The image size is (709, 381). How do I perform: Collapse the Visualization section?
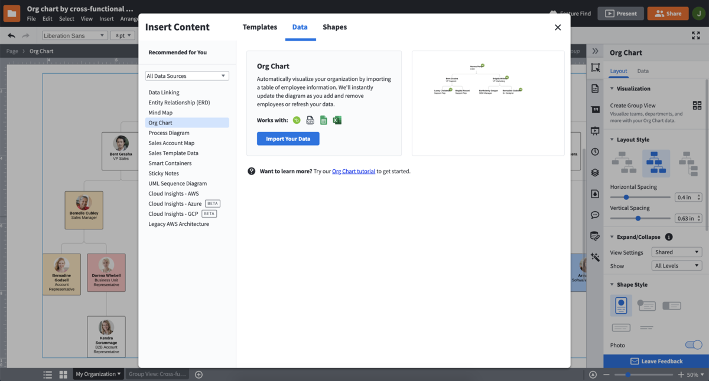point(612,88)
